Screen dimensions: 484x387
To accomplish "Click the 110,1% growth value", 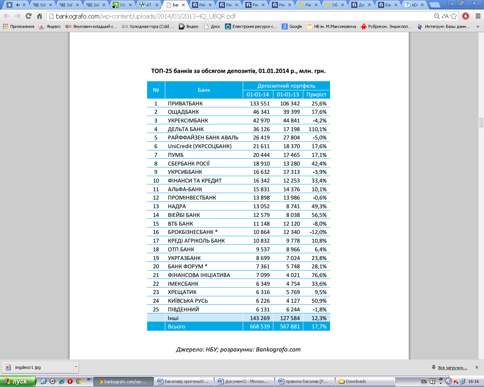I will tap(318, 129).
